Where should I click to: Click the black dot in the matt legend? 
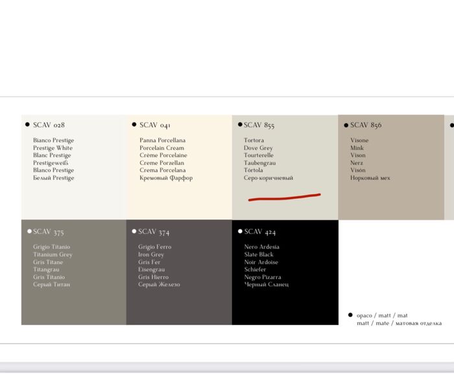point(350,315)
